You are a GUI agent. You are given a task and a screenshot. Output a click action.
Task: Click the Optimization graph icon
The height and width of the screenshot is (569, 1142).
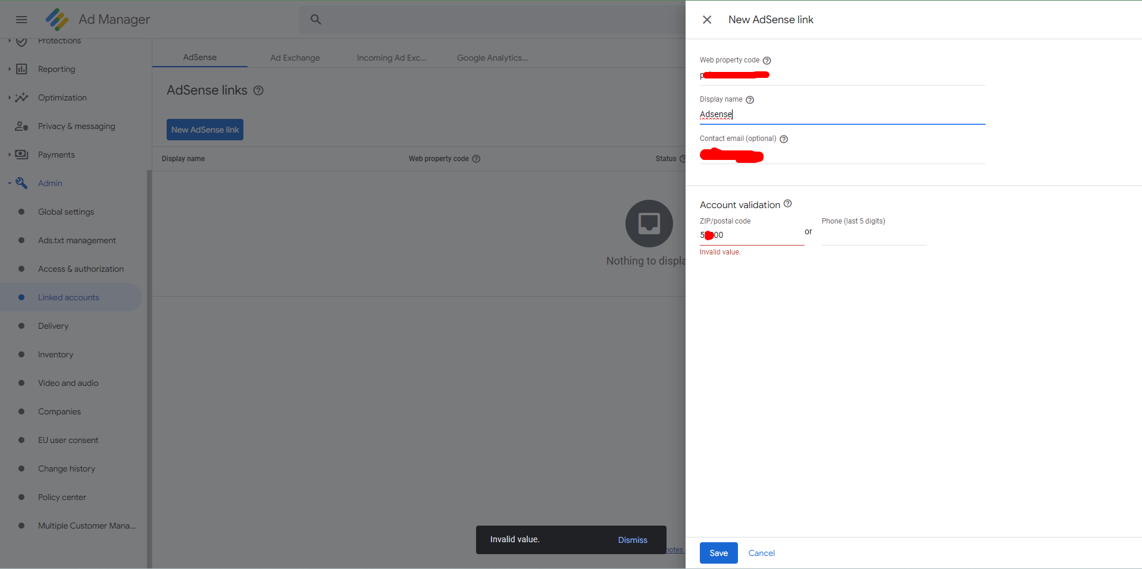click(x=21, y=98)
